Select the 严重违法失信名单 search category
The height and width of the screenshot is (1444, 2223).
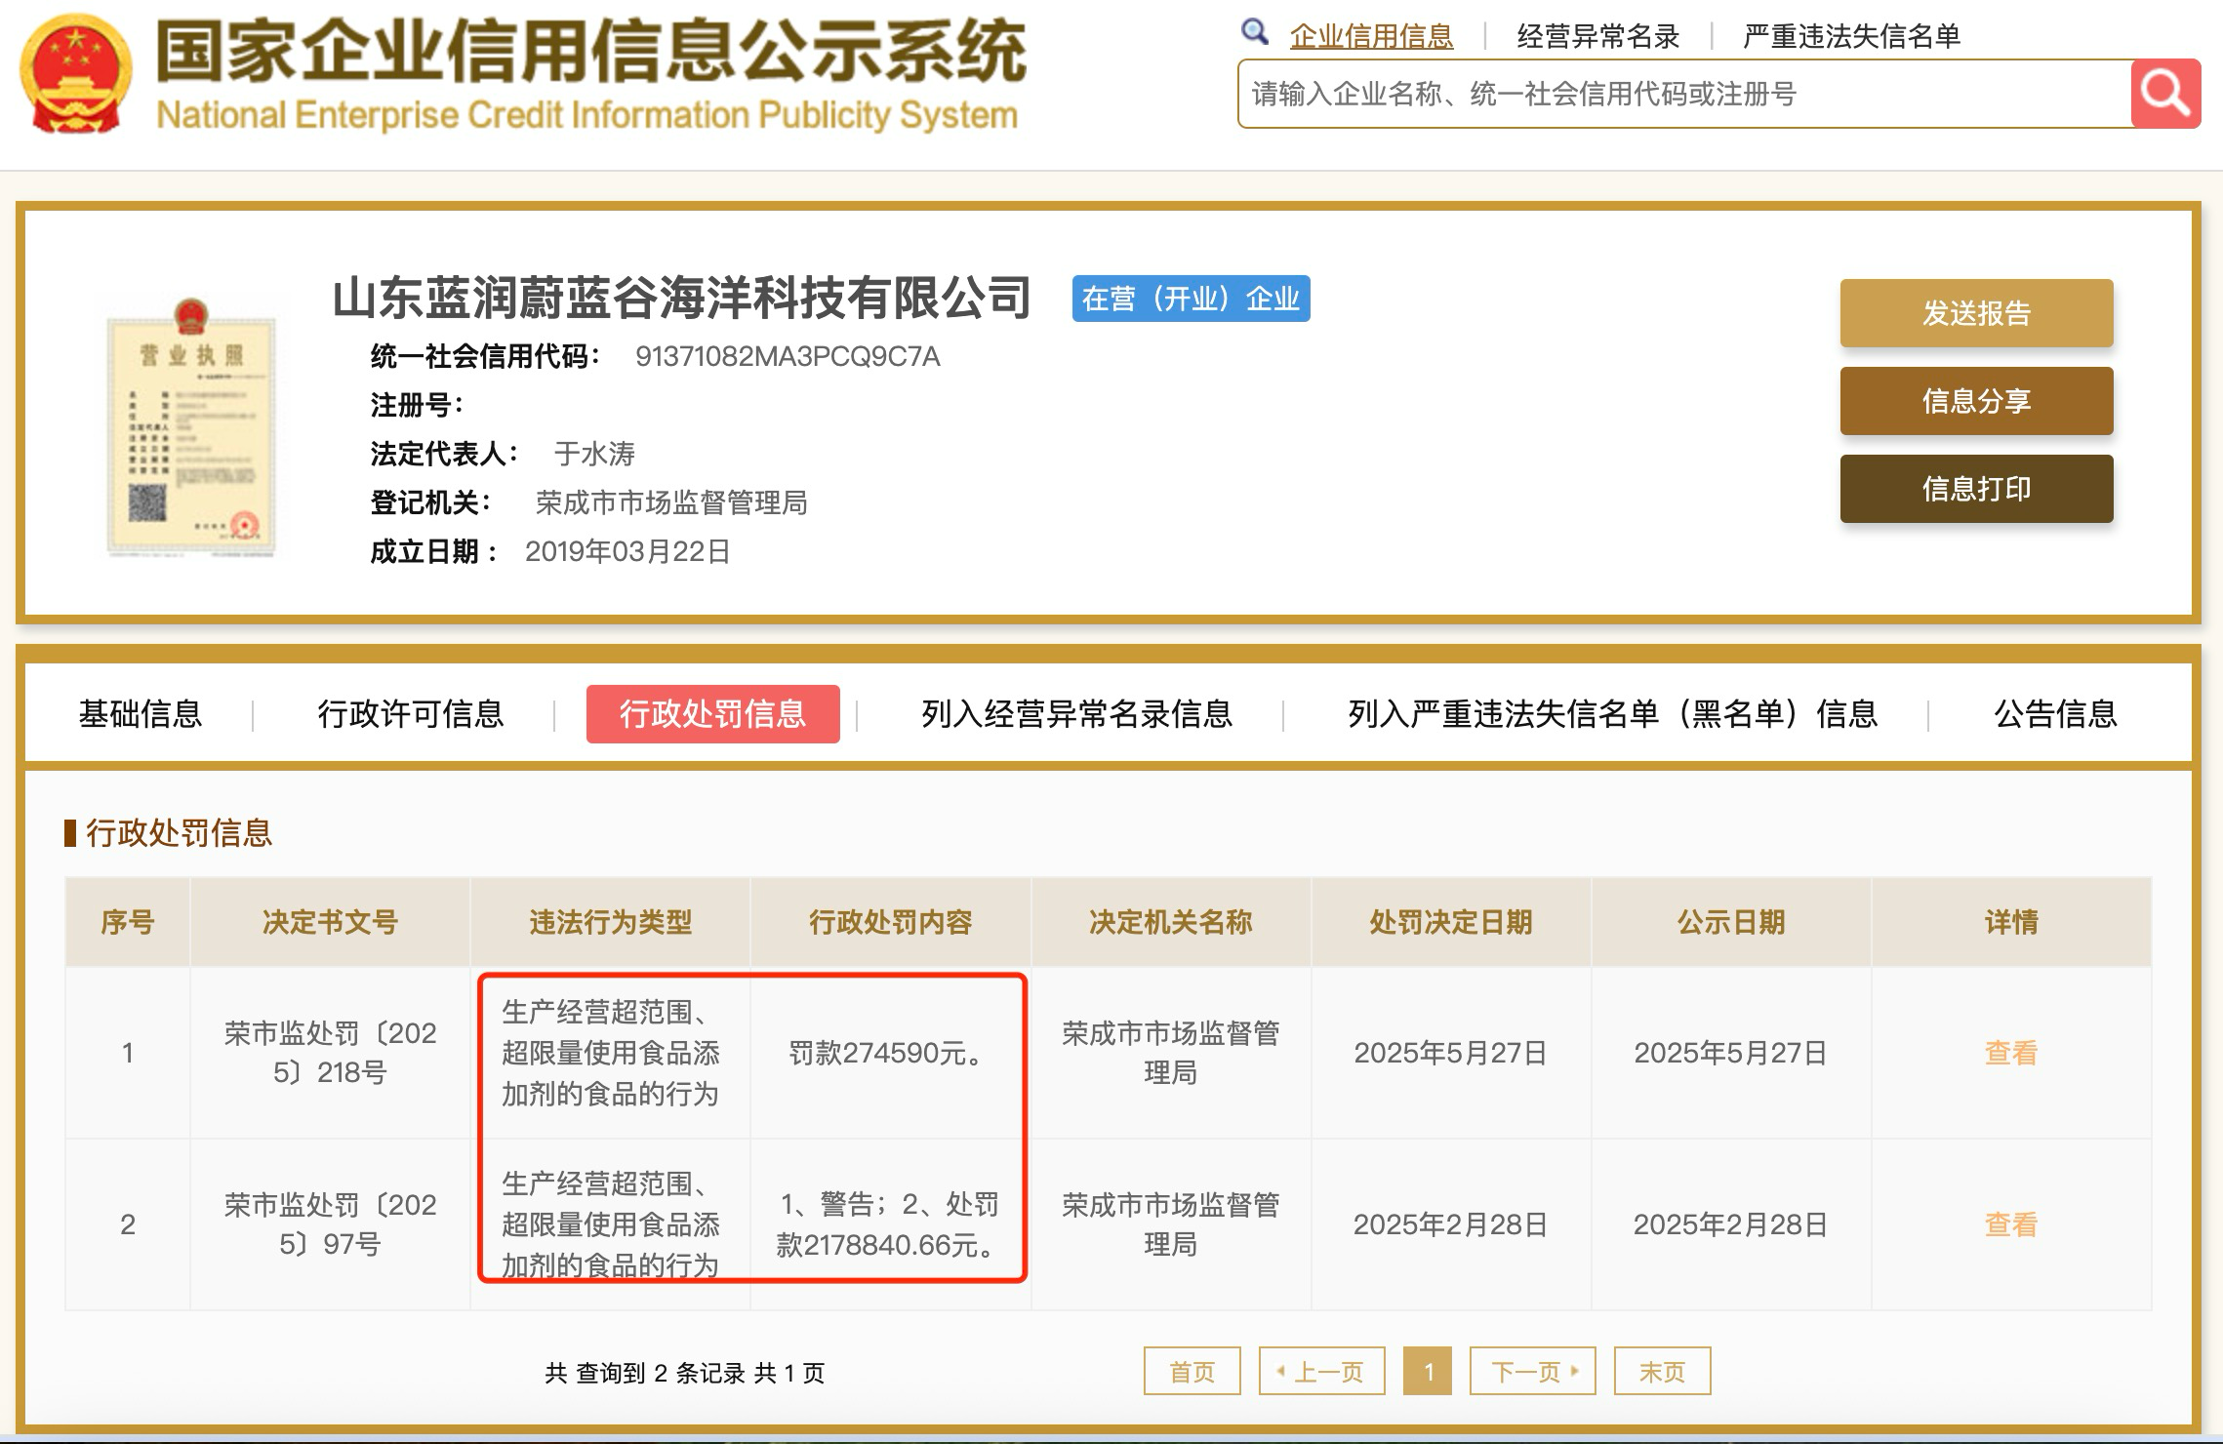(1851, 37)
